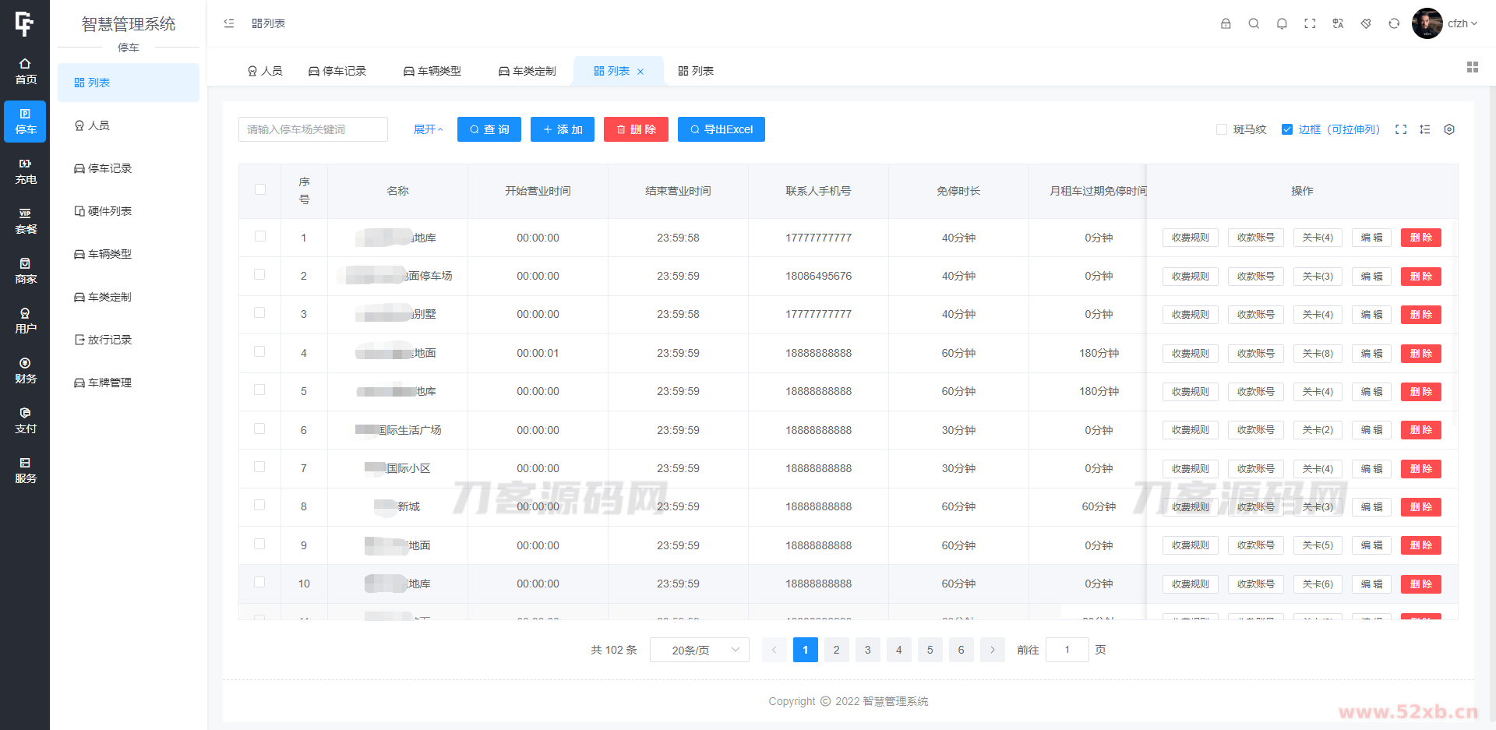Image resolution: width=1496 pixels, height=730 pixels.
Task: Click the refresh icon in top header
Action: (1394, 23)
